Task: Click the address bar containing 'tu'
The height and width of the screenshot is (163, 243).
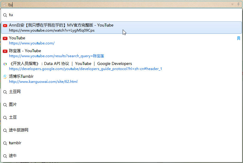Action: pos(121,4)
